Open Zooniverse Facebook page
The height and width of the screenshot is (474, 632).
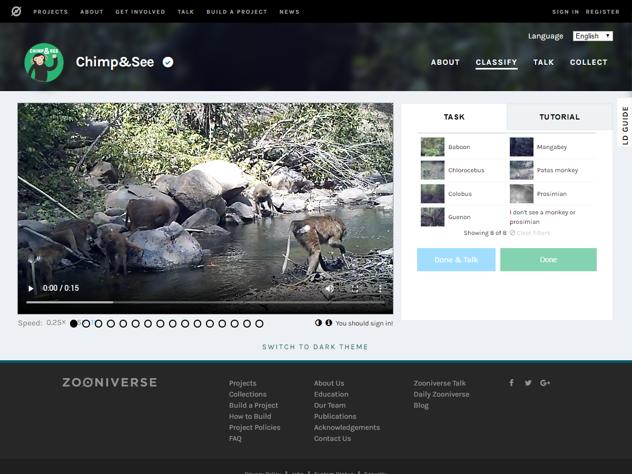511,383
